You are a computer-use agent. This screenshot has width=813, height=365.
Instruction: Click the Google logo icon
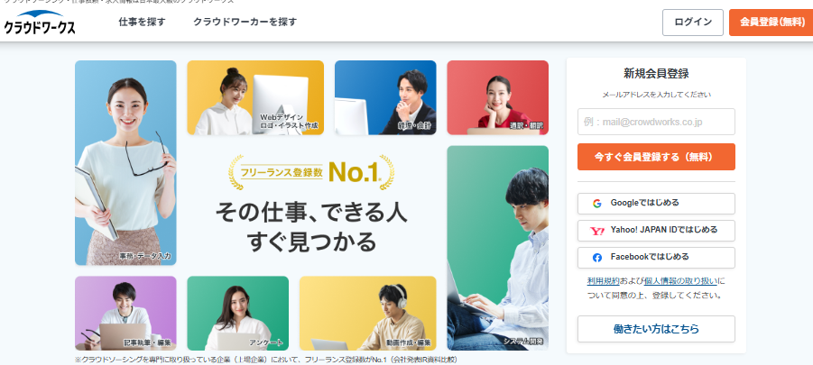pyautogui.click(x=596, y=204)
